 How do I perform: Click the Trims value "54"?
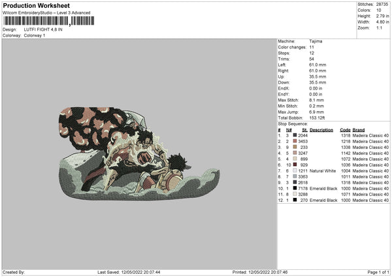(x=312, y=59)
